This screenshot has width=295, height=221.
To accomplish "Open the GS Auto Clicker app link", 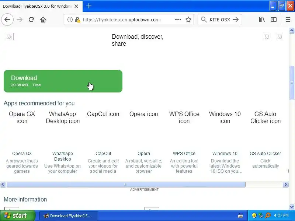I will [265, 153].
